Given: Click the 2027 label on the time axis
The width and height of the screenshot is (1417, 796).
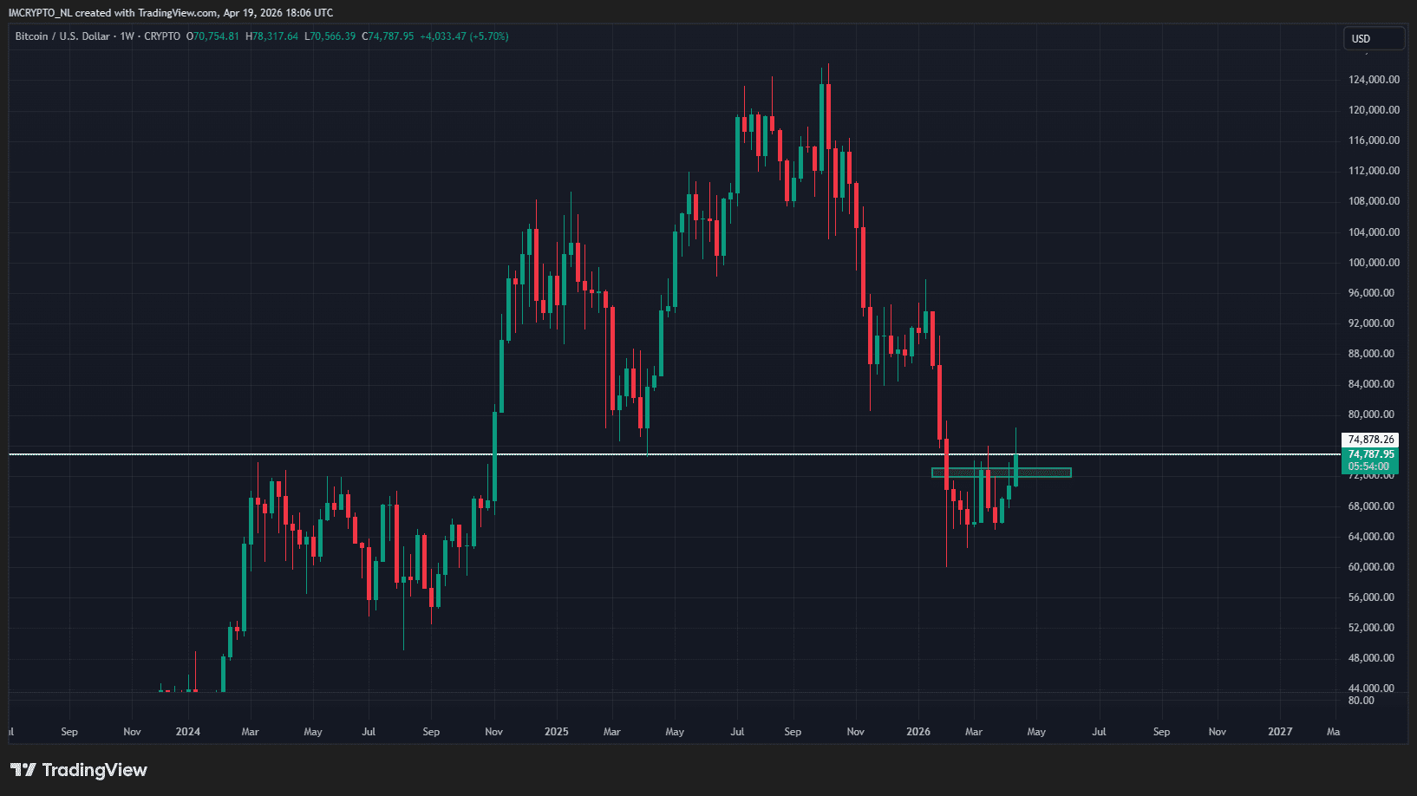Looking at the screenshot, I should [1279, 732].
